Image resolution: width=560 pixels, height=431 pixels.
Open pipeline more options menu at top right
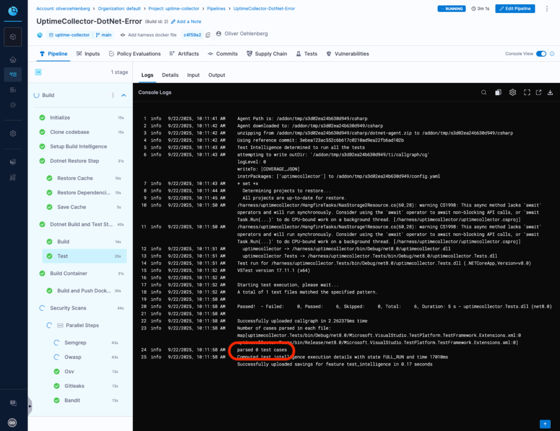[547, 9]
